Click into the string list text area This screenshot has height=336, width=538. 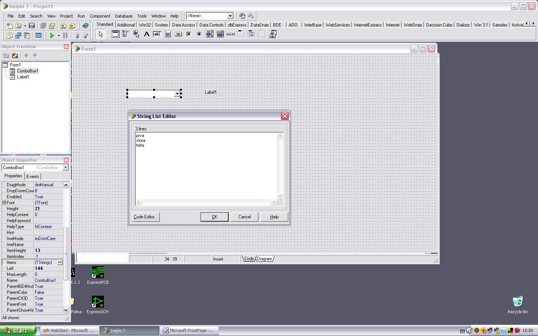(206, 166)
